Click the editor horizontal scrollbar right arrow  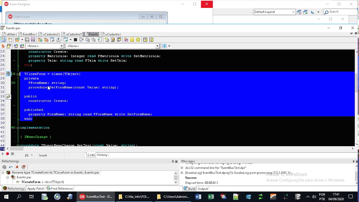(x=353, y=149)
